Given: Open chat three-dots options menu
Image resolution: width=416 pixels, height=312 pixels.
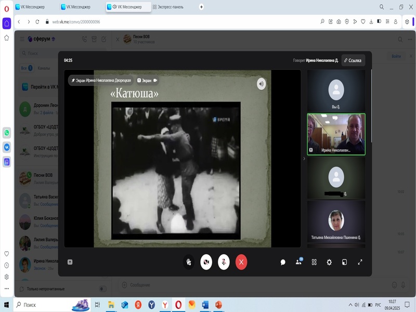Looking at the screenshot, I should click(x=410, y=40).
